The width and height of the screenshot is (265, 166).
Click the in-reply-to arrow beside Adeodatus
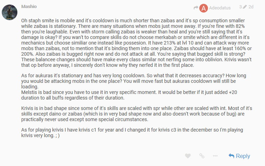196,7
